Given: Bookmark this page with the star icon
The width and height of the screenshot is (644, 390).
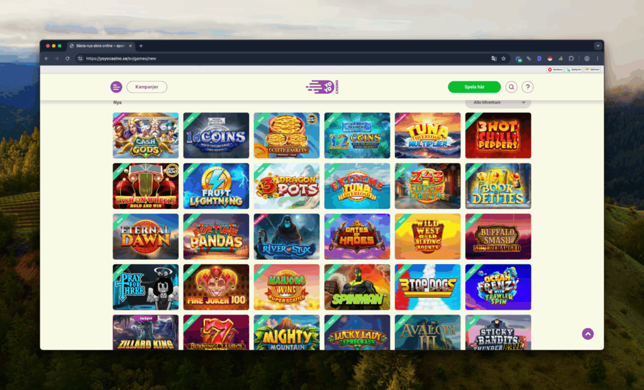Looking at the screenshot, I should 504,58.
